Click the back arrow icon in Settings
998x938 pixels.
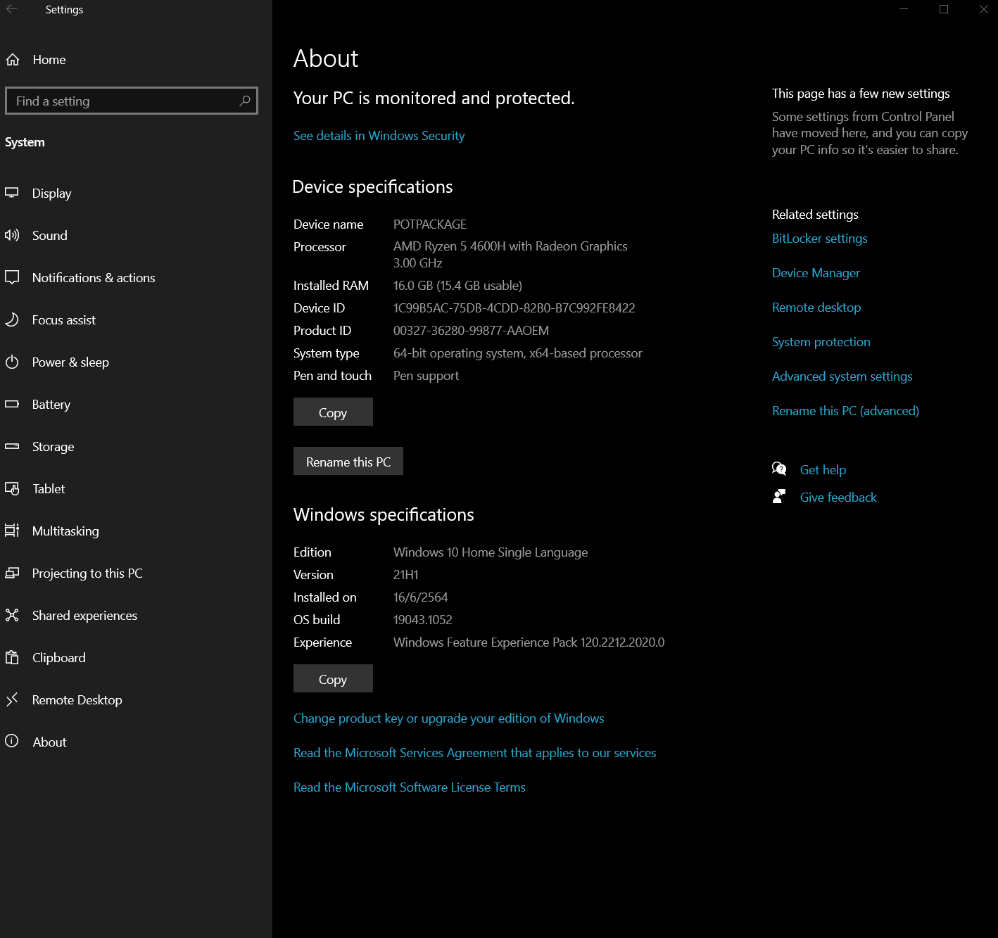pos(12,9)
